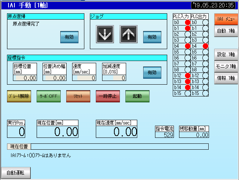
Task: Click PLC入力 b1 red indicator lamp
Action: 188,28
